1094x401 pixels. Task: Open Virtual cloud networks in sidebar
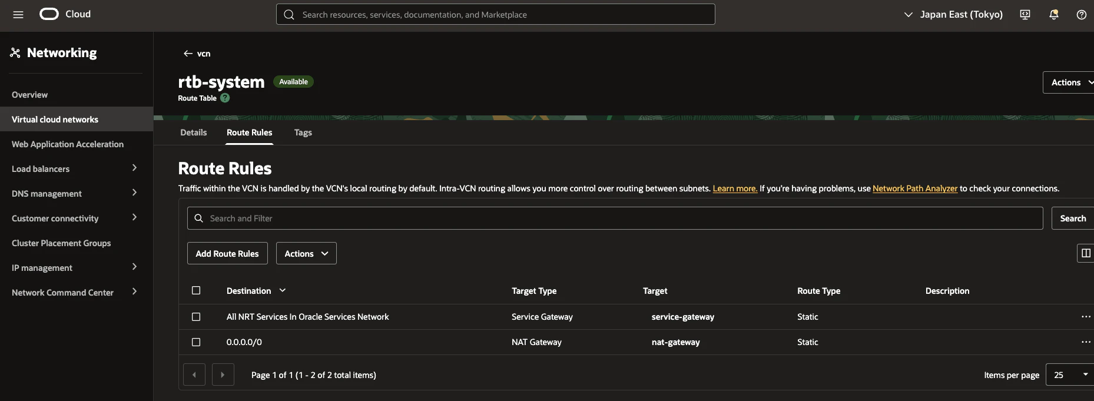(77, 120)
